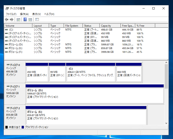
Task: Sort by the File System column header
Action: pyautogui.click(x=73, y=26)
